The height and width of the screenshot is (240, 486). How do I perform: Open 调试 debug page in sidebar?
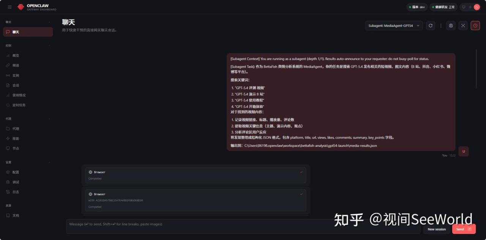(x=16, y=182)
